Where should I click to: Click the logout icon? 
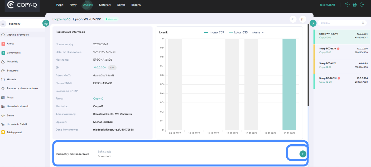362,4
